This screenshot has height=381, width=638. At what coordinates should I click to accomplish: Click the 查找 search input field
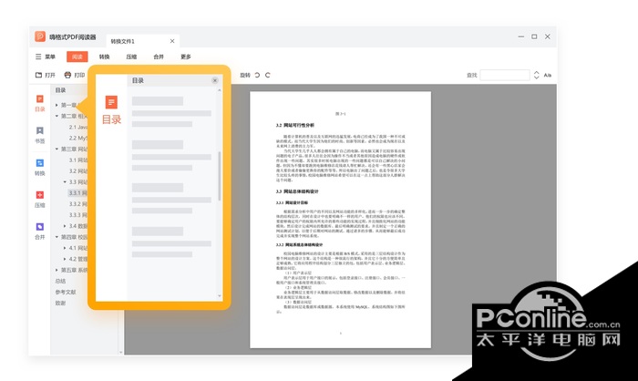(x=505, y=75)
